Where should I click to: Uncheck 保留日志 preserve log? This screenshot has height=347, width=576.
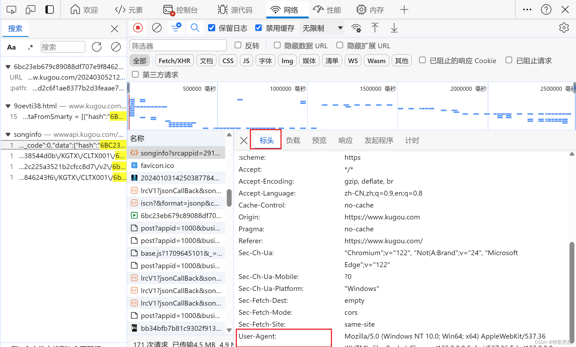click(212, 28)
